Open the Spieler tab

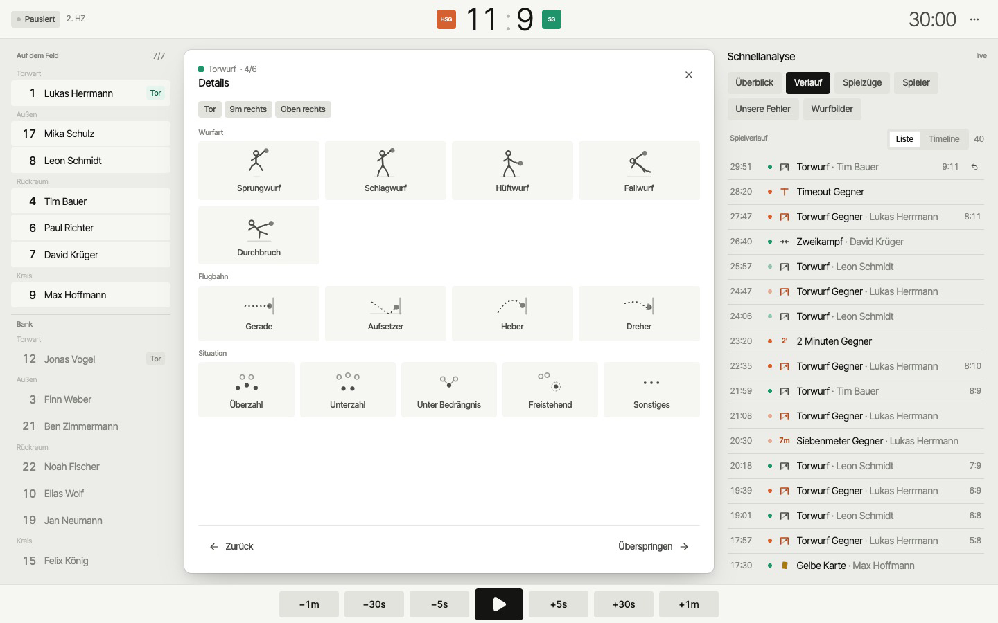click(916, 82)
